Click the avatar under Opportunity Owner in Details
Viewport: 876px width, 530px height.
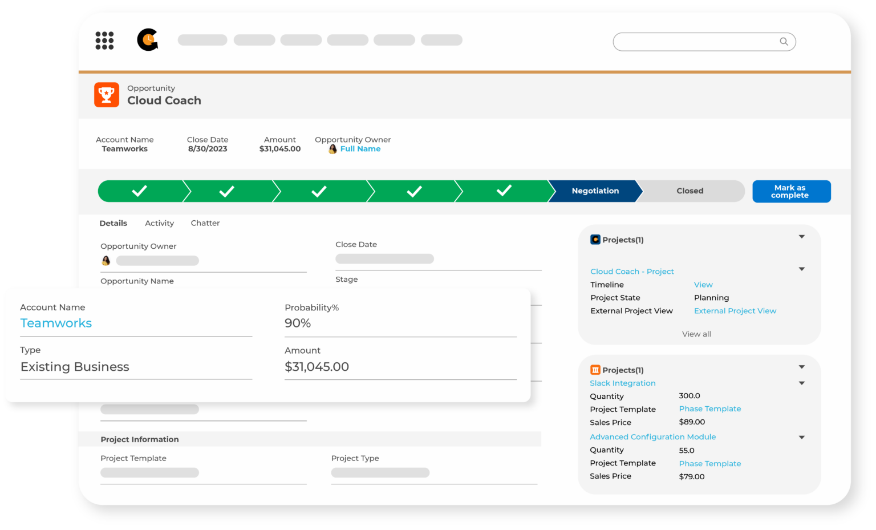pyautogui.click(x=106, y=260)
